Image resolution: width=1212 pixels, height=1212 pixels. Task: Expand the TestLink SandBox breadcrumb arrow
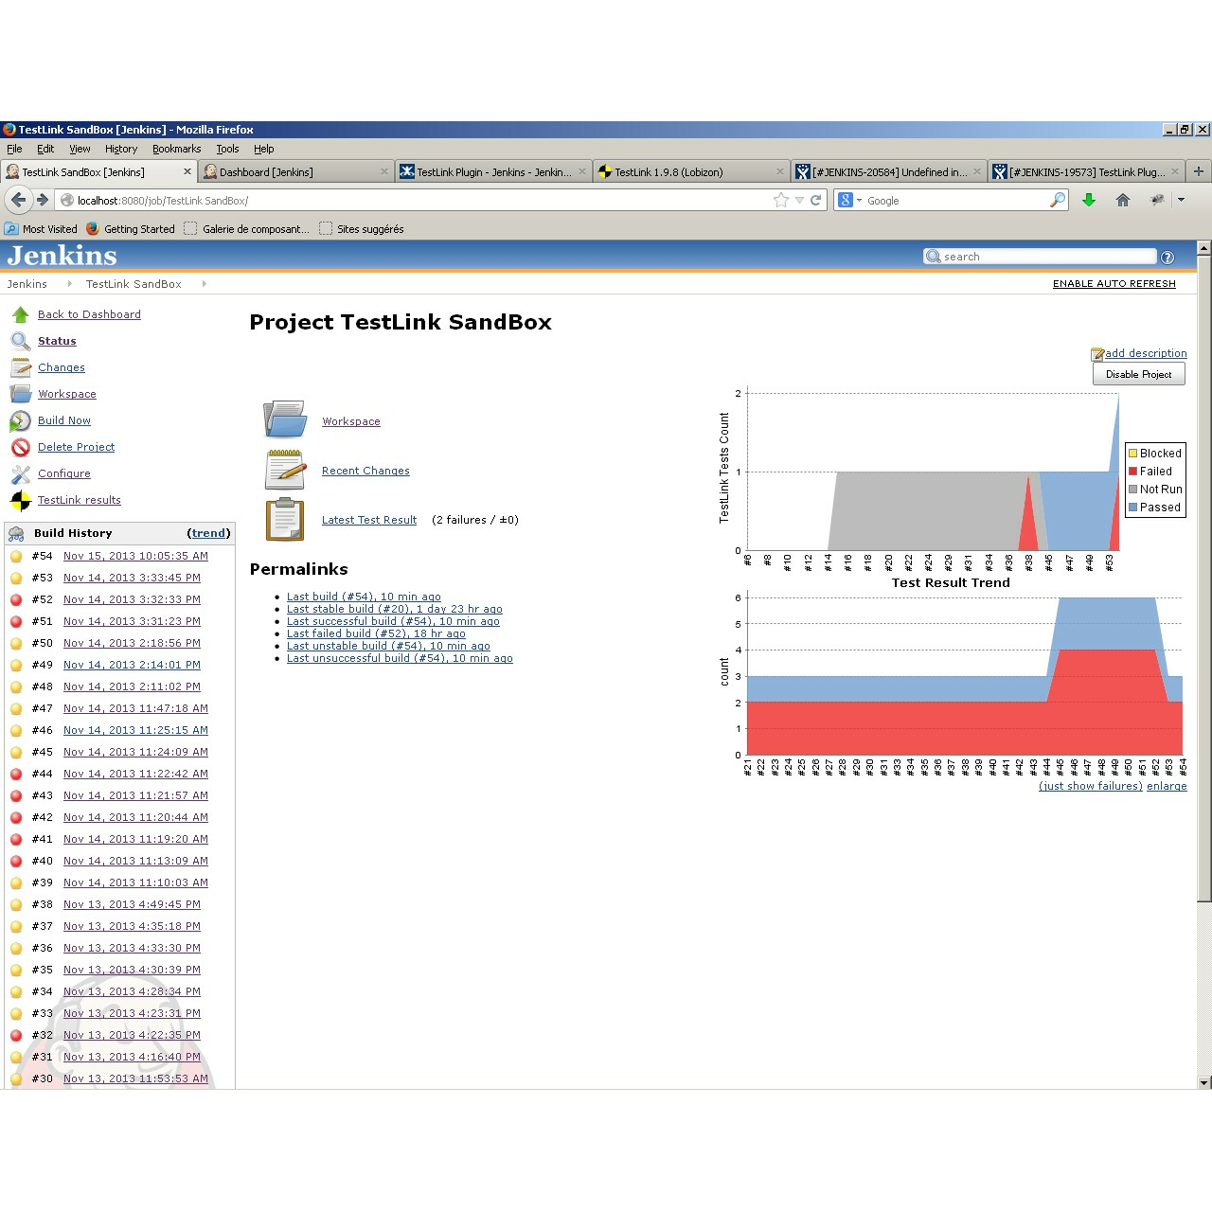[204, 284]
